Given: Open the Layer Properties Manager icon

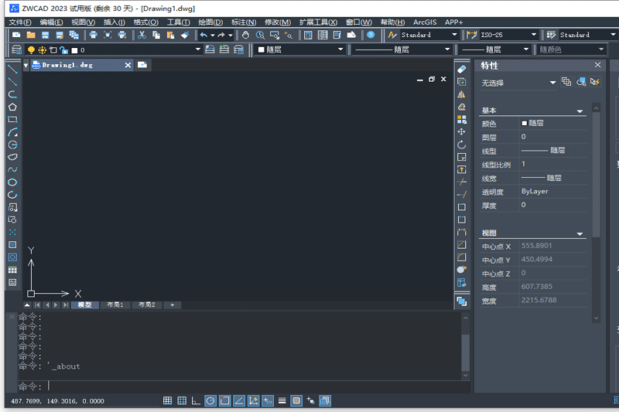Looking at the screenshot, I should click(16, 49).
